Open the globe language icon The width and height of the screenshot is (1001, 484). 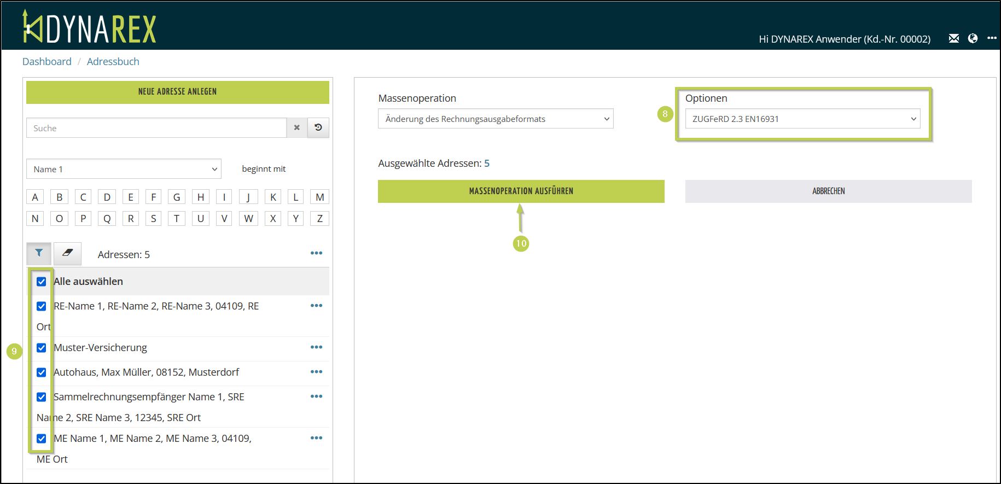[x=973, y=38]
